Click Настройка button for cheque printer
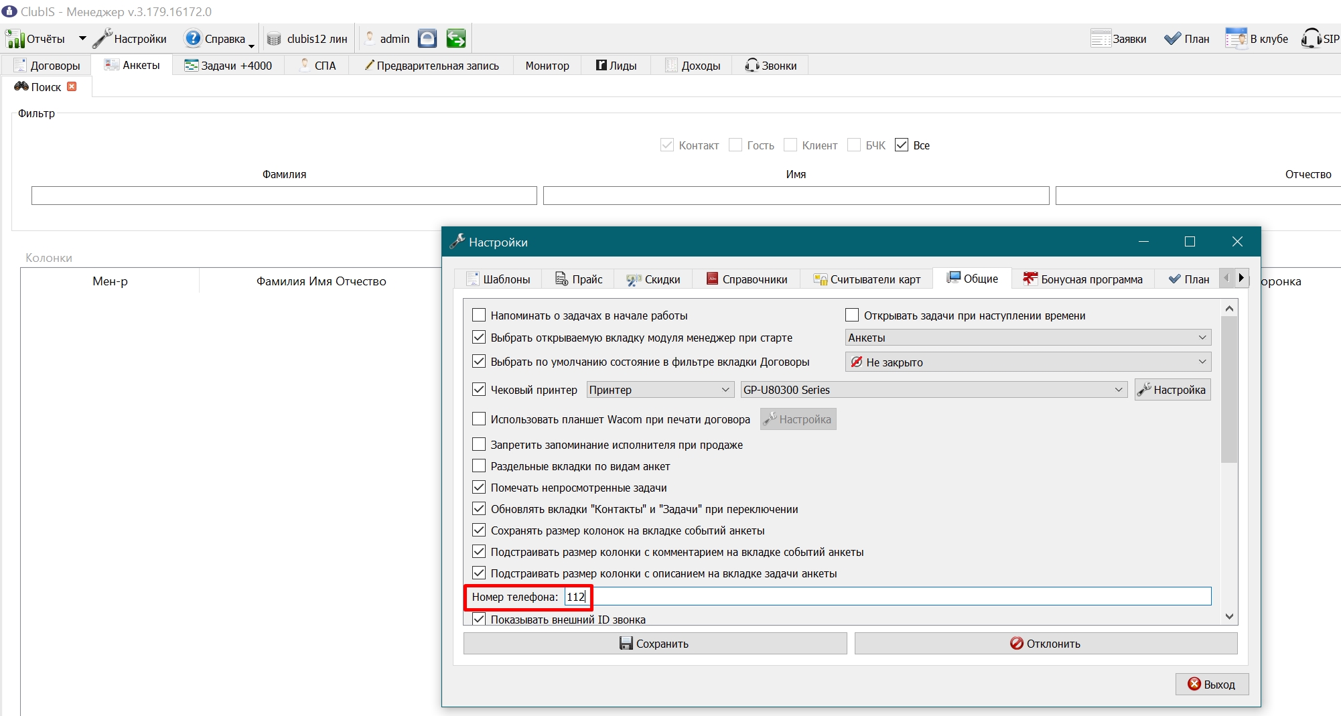Image resolution: width=1341 pixels, height=716 pixels. [1172, 390]
